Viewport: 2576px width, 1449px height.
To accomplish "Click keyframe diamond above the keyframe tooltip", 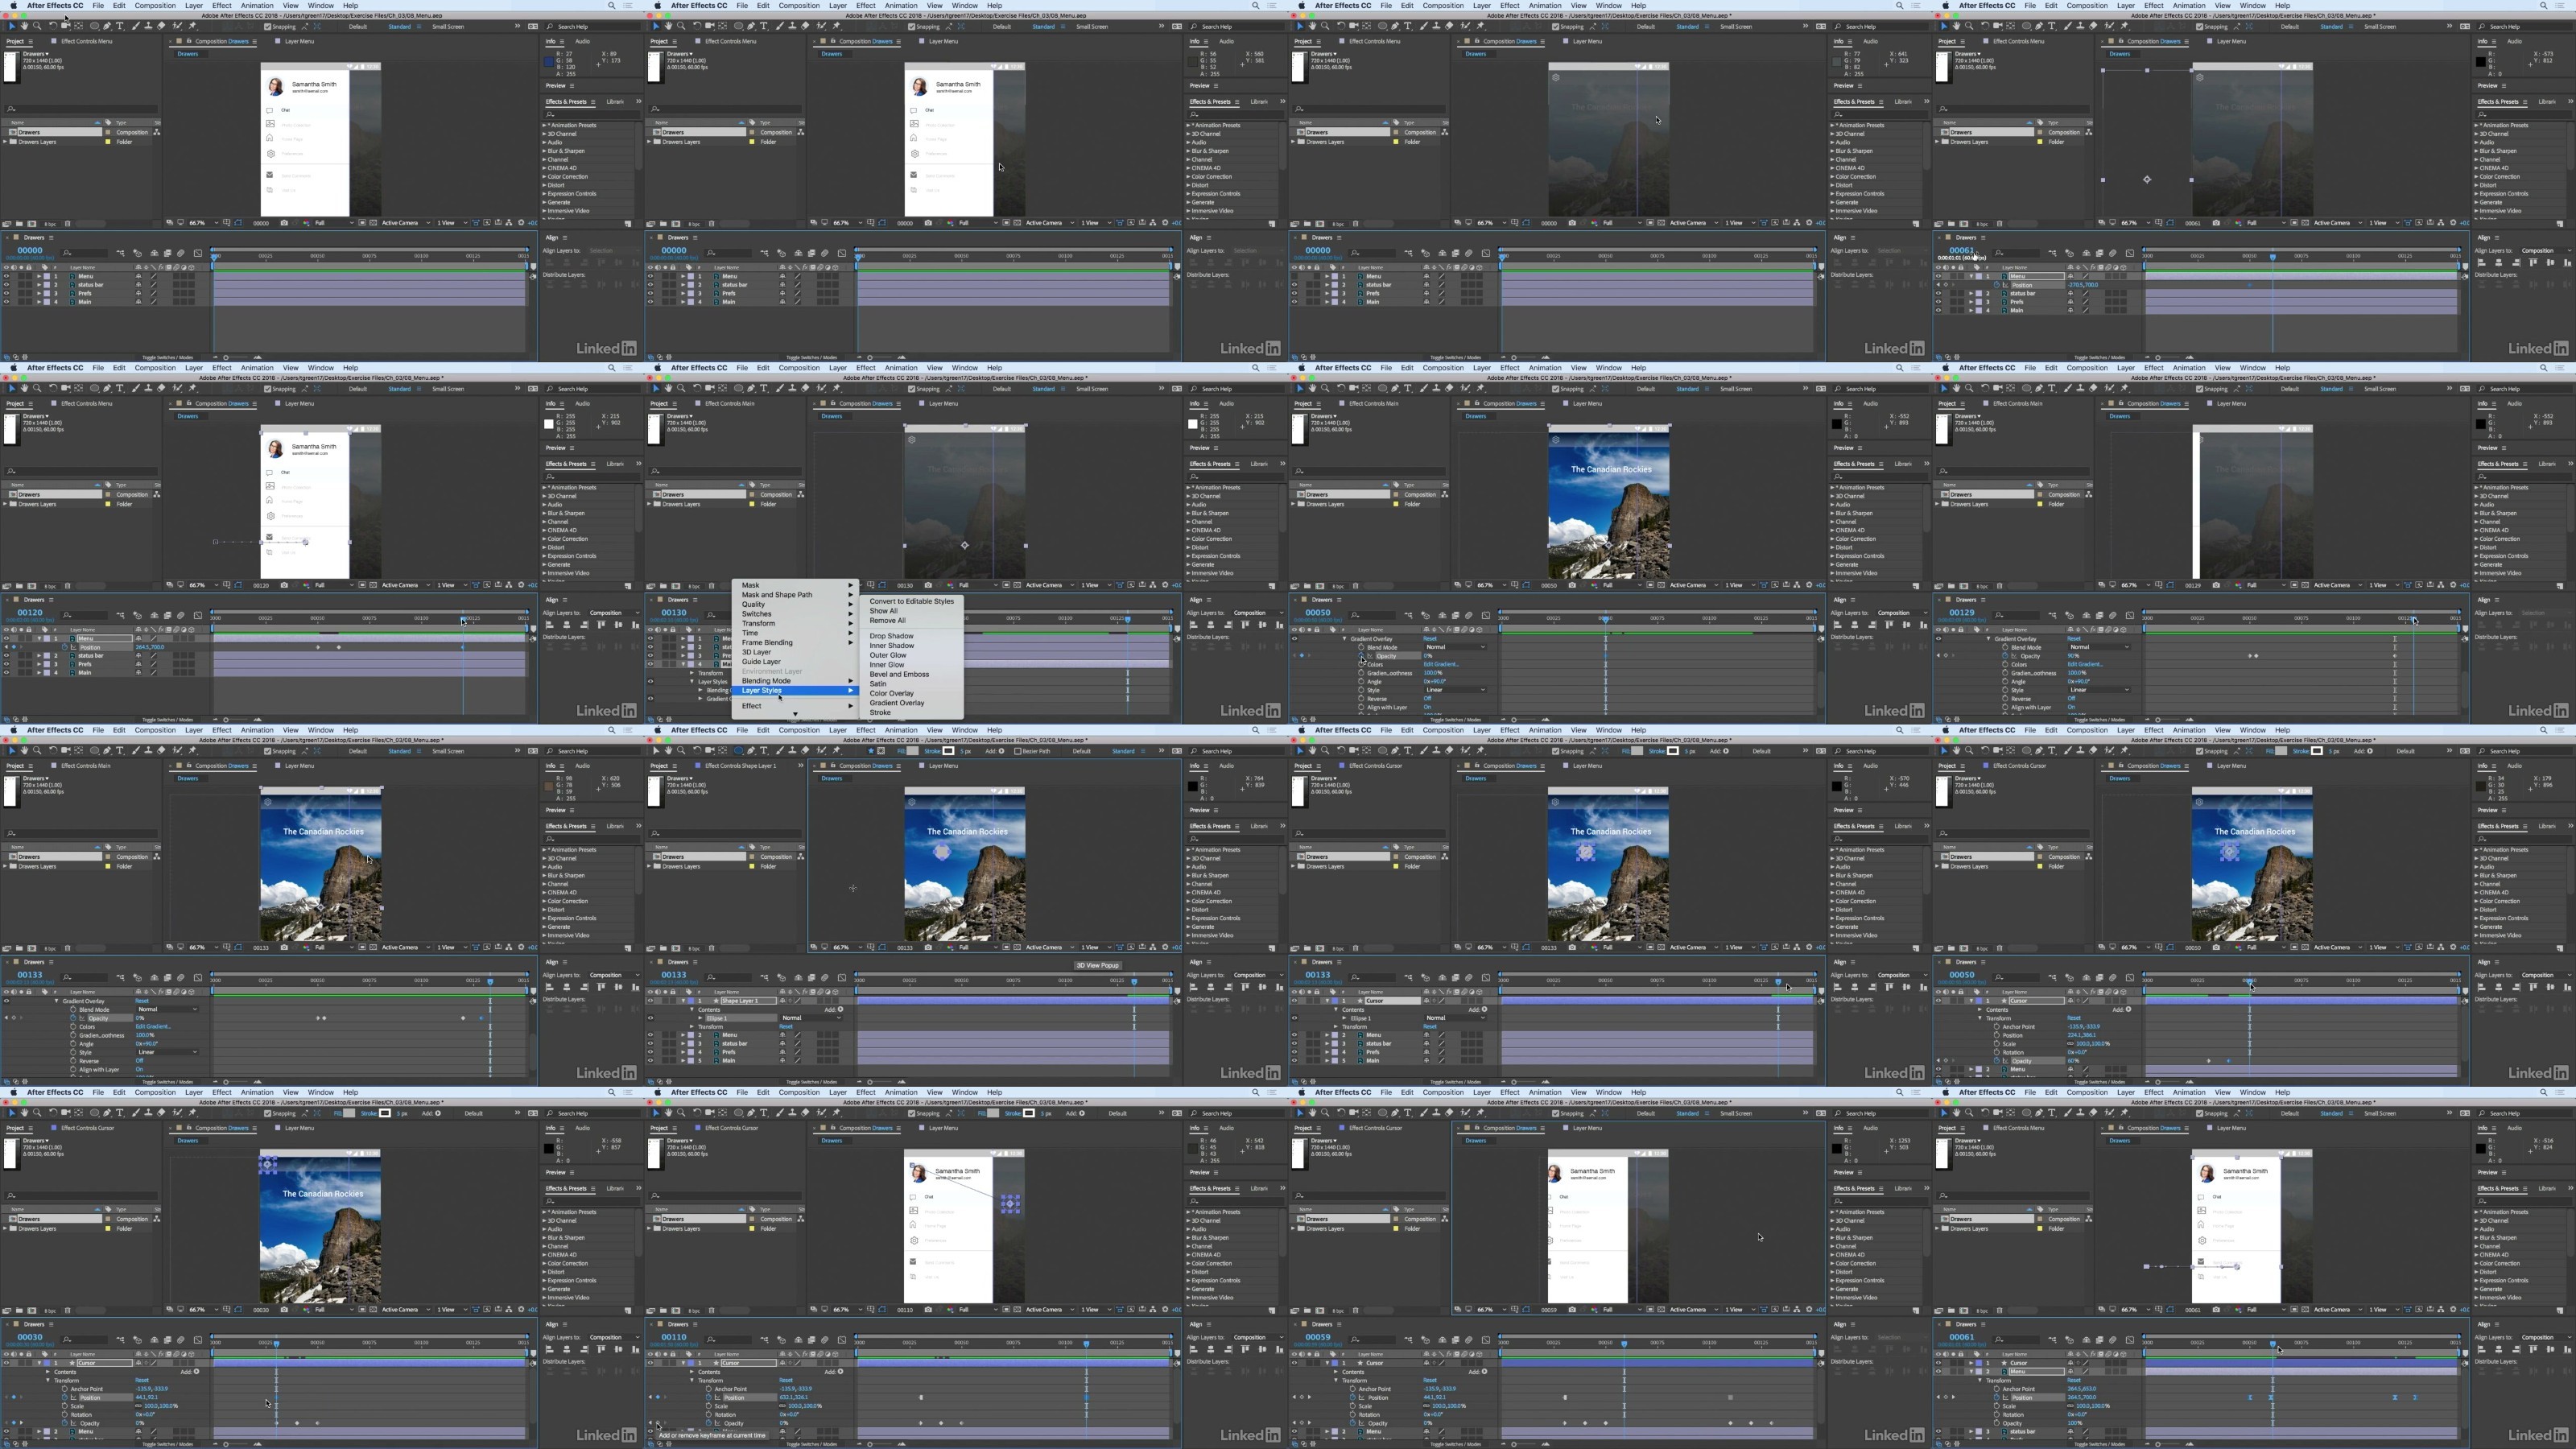I will [x=659, y=1423].
